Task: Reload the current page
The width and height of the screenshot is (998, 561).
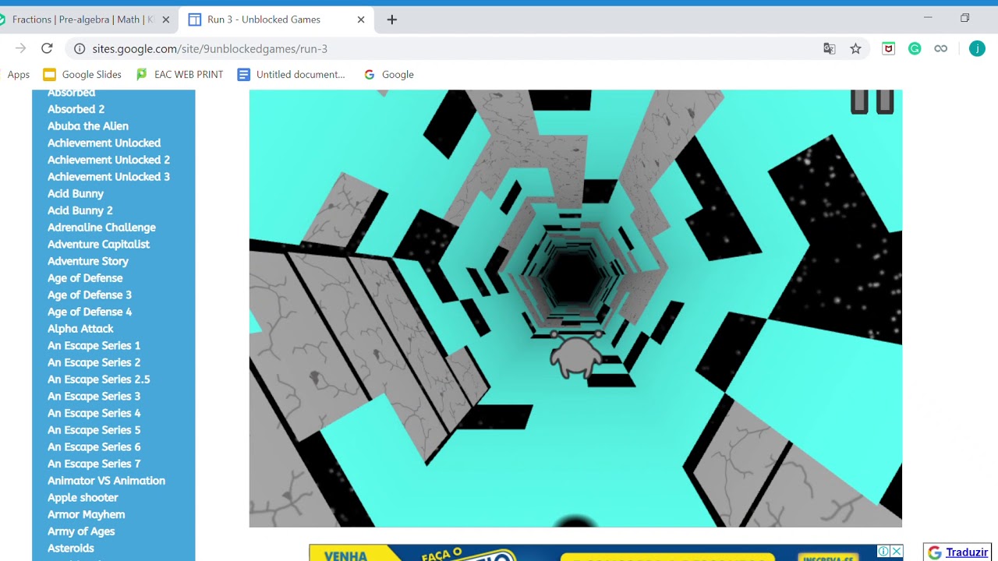Action: (x=47, y=48)
